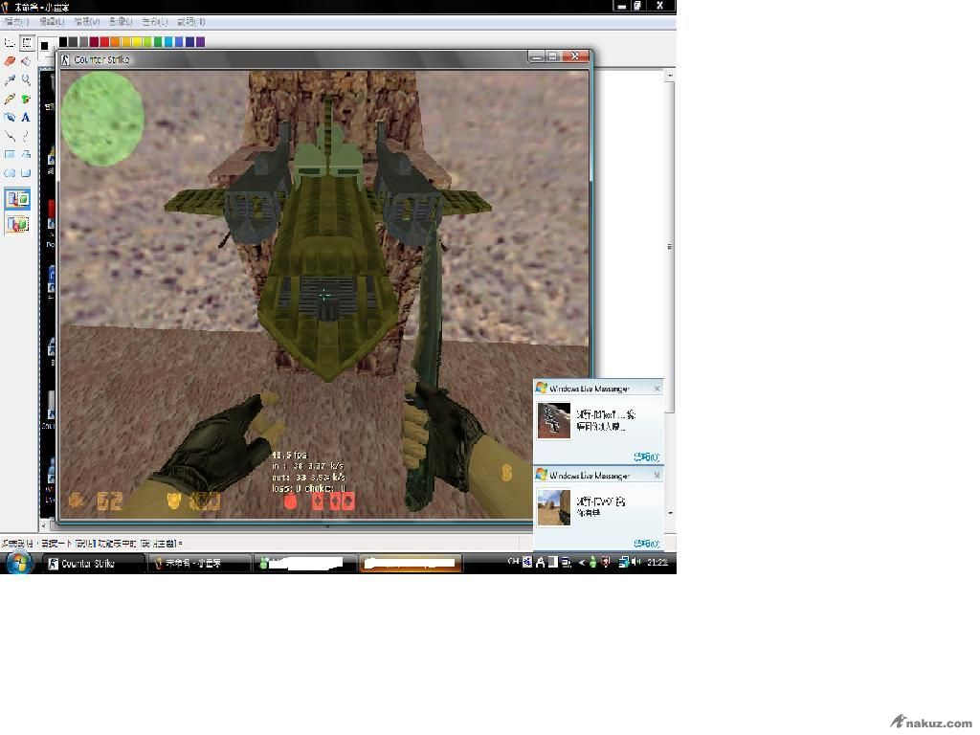Pick the black palette swatch

(63, 42)
